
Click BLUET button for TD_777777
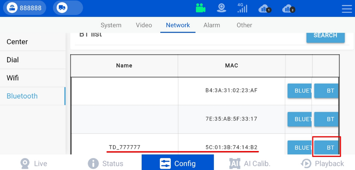click(300, 147)
